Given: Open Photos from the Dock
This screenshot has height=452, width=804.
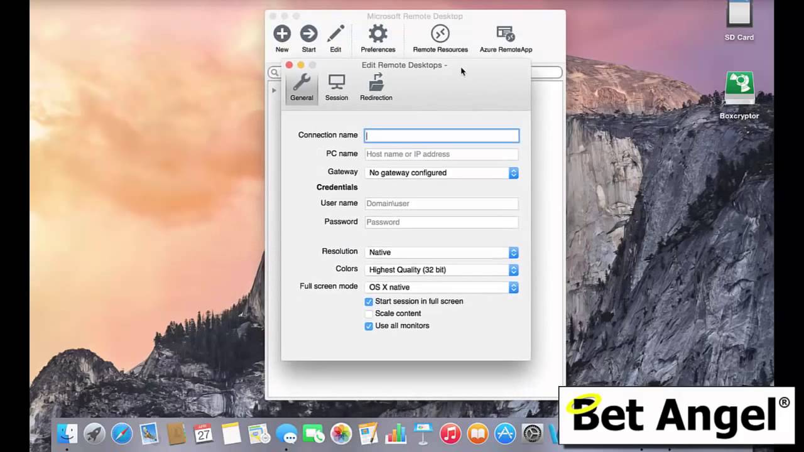Looking at the screenshot, I should (341, 434).
